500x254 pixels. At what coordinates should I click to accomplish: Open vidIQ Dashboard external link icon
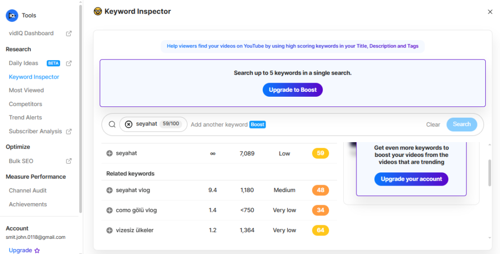(69, 34)
